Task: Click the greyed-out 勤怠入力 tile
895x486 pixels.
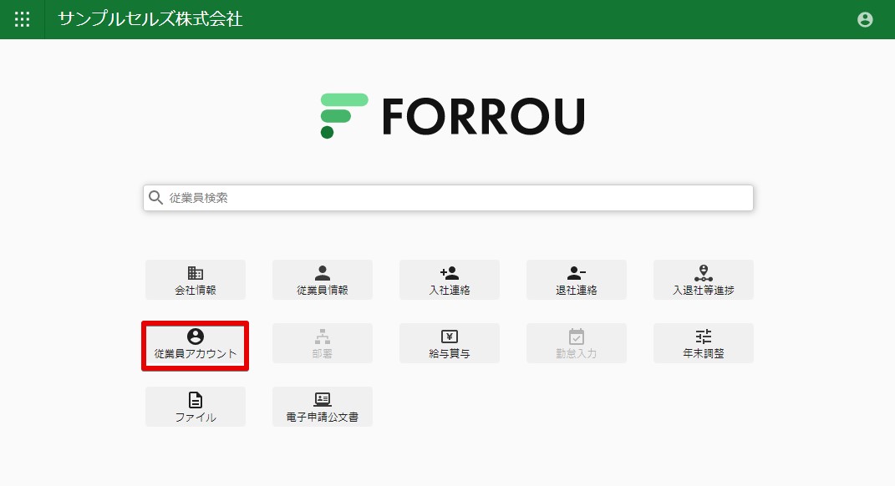Action: (577, 343)
